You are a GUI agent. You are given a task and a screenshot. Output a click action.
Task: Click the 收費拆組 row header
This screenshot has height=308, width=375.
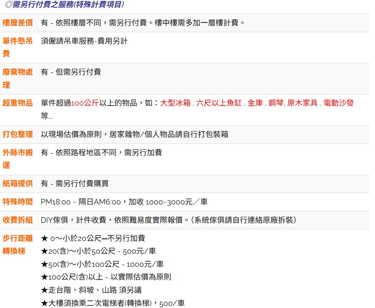18,220
